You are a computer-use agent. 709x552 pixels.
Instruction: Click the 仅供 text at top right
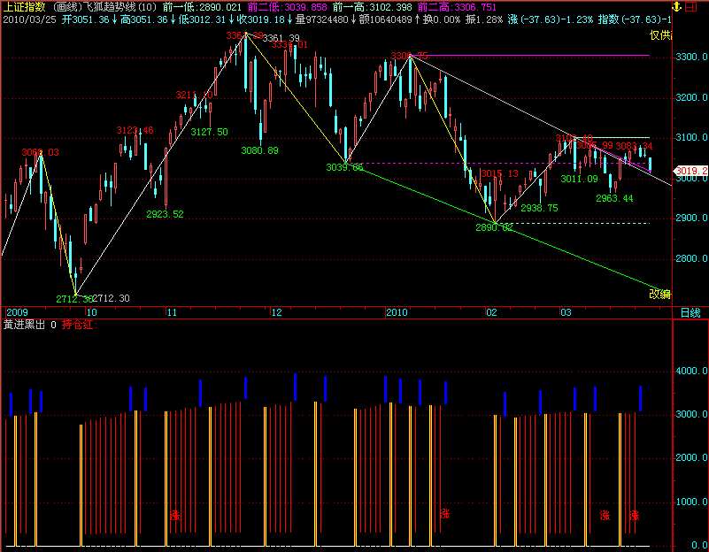tap(660, 34)
